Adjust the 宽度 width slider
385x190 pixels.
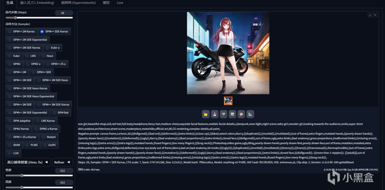pos(39,175)
